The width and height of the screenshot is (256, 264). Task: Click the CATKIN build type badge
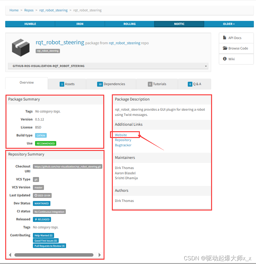click(x=41, y=136)
